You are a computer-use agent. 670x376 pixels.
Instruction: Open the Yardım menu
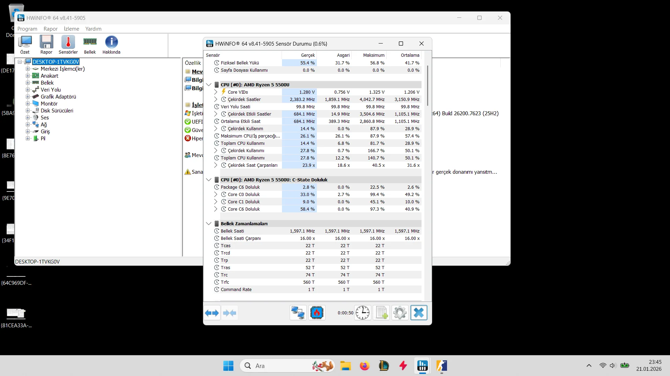coord(93,29)
